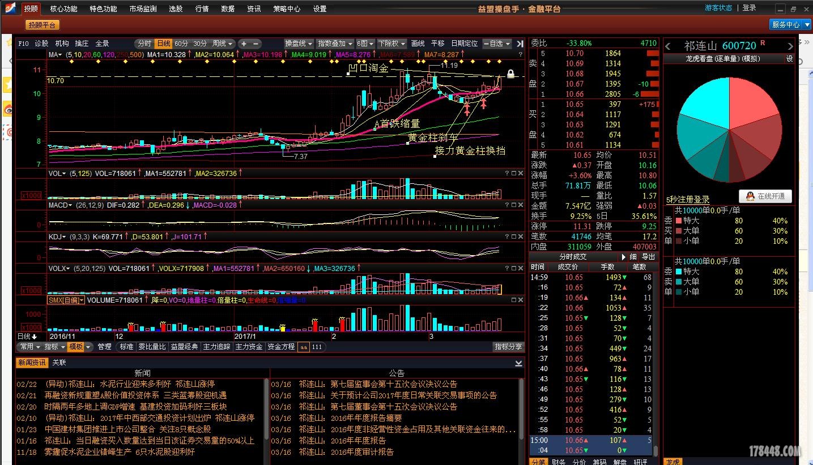
Task: Click the 'aa' font size icon
Action: point(304,347)
